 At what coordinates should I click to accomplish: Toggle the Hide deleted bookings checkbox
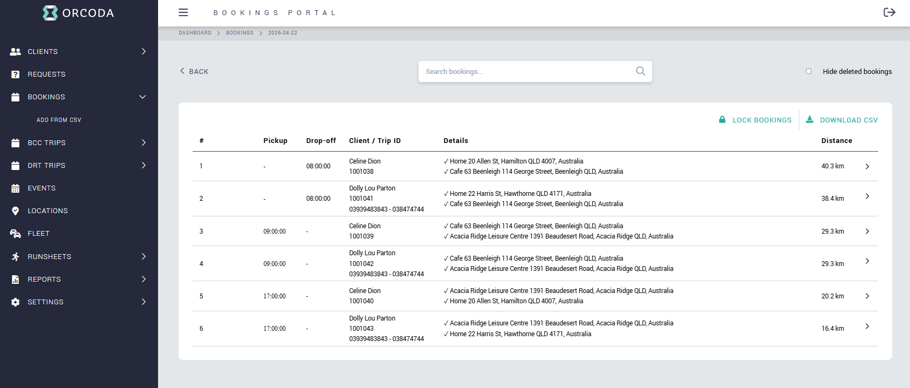coord(808,71)
